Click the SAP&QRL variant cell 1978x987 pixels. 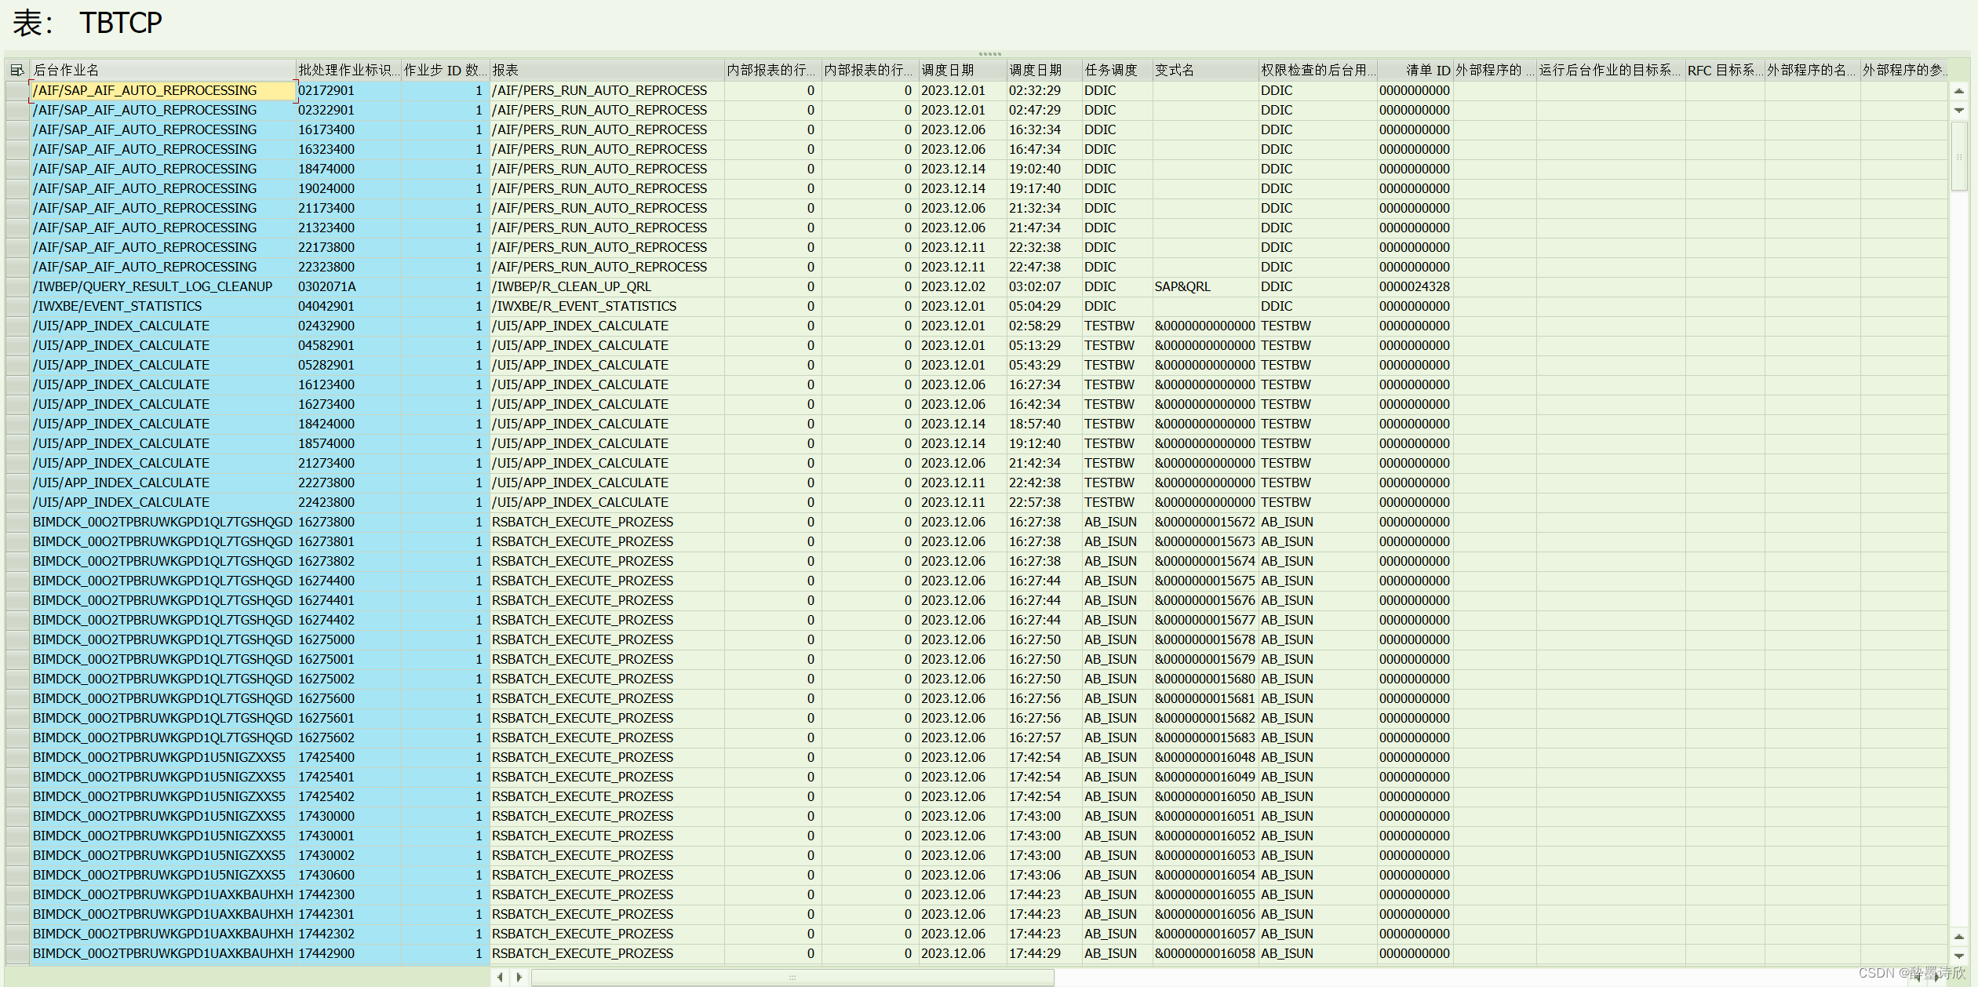1182,287
